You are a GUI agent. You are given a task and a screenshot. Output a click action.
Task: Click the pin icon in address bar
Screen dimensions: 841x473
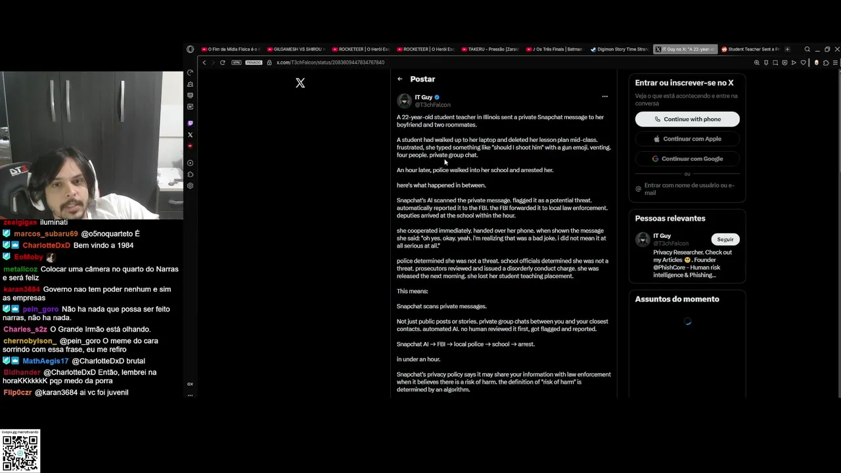pos(766,62)
